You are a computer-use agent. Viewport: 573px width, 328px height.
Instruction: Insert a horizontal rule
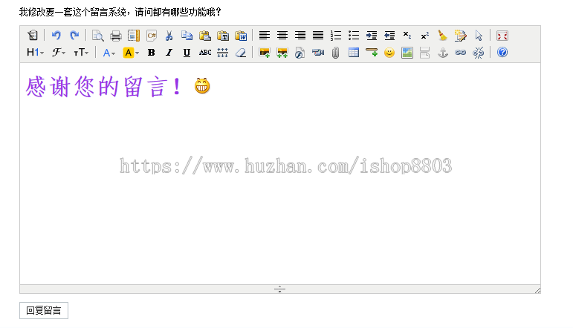[372, 53]
